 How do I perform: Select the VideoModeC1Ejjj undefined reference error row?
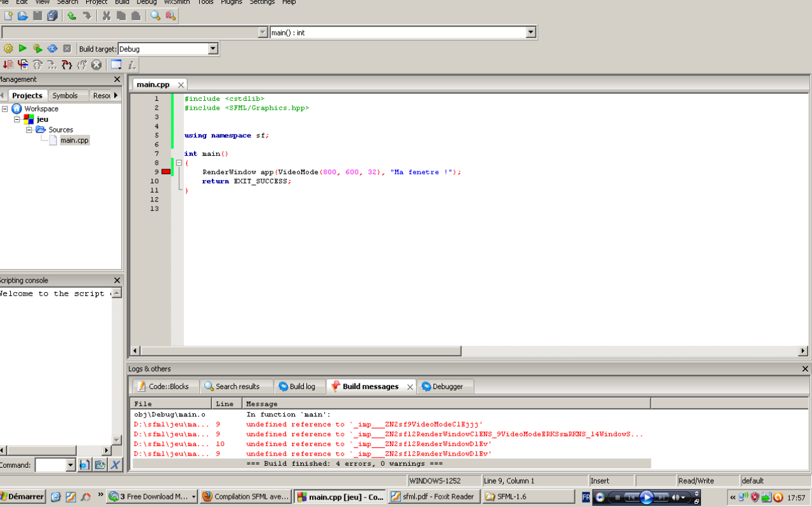[390, 425]
